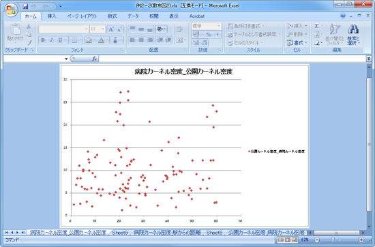Viewport: 375px width, 247px height.
Task: Apply percent style
Action: (209, 35)
